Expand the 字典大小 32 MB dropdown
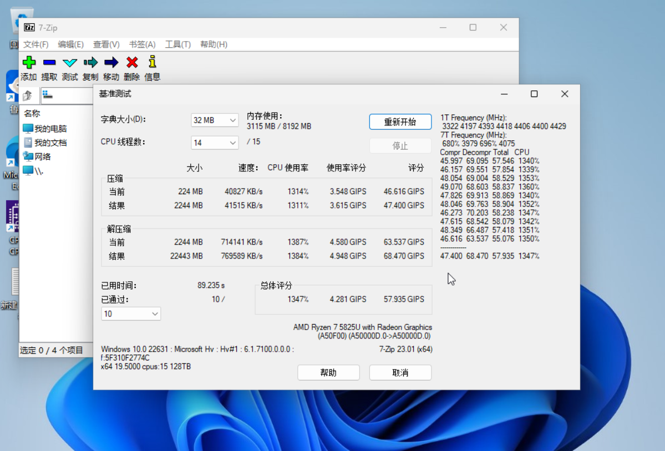Viewport: 665px width, 451px height. pyautogui.click(x=215, y=120)
